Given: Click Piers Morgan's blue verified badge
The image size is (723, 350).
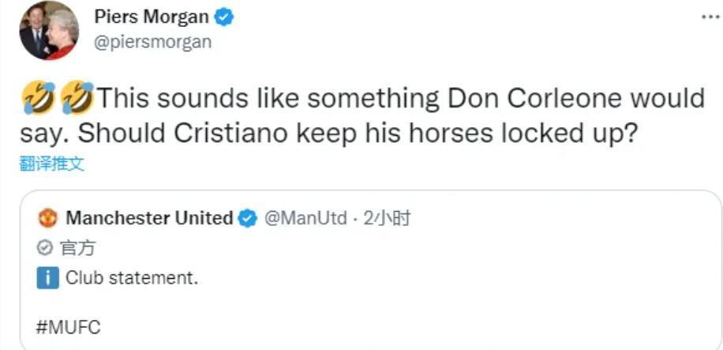Looking at the screenshot, I should [x=224, y=17].
